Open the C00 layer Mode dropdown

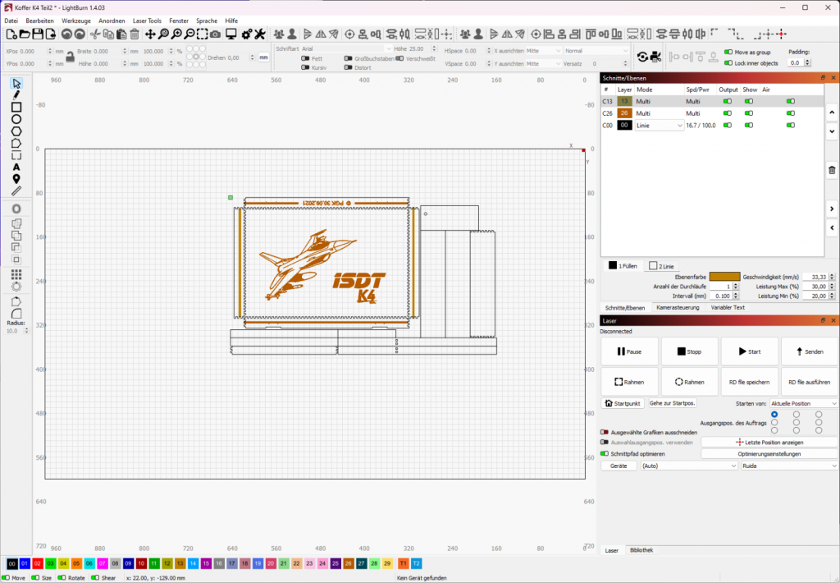(x=660, y=125)
